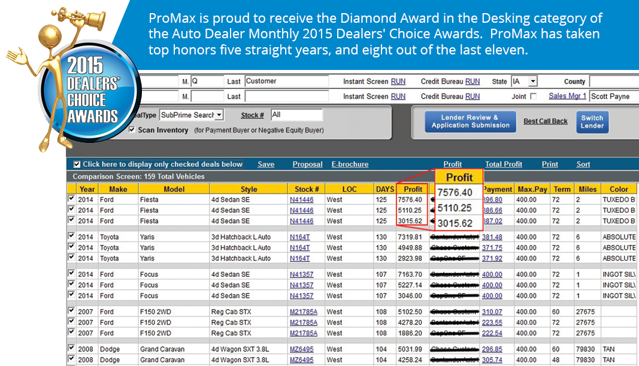Open payment link 305.74

(492, 360)
